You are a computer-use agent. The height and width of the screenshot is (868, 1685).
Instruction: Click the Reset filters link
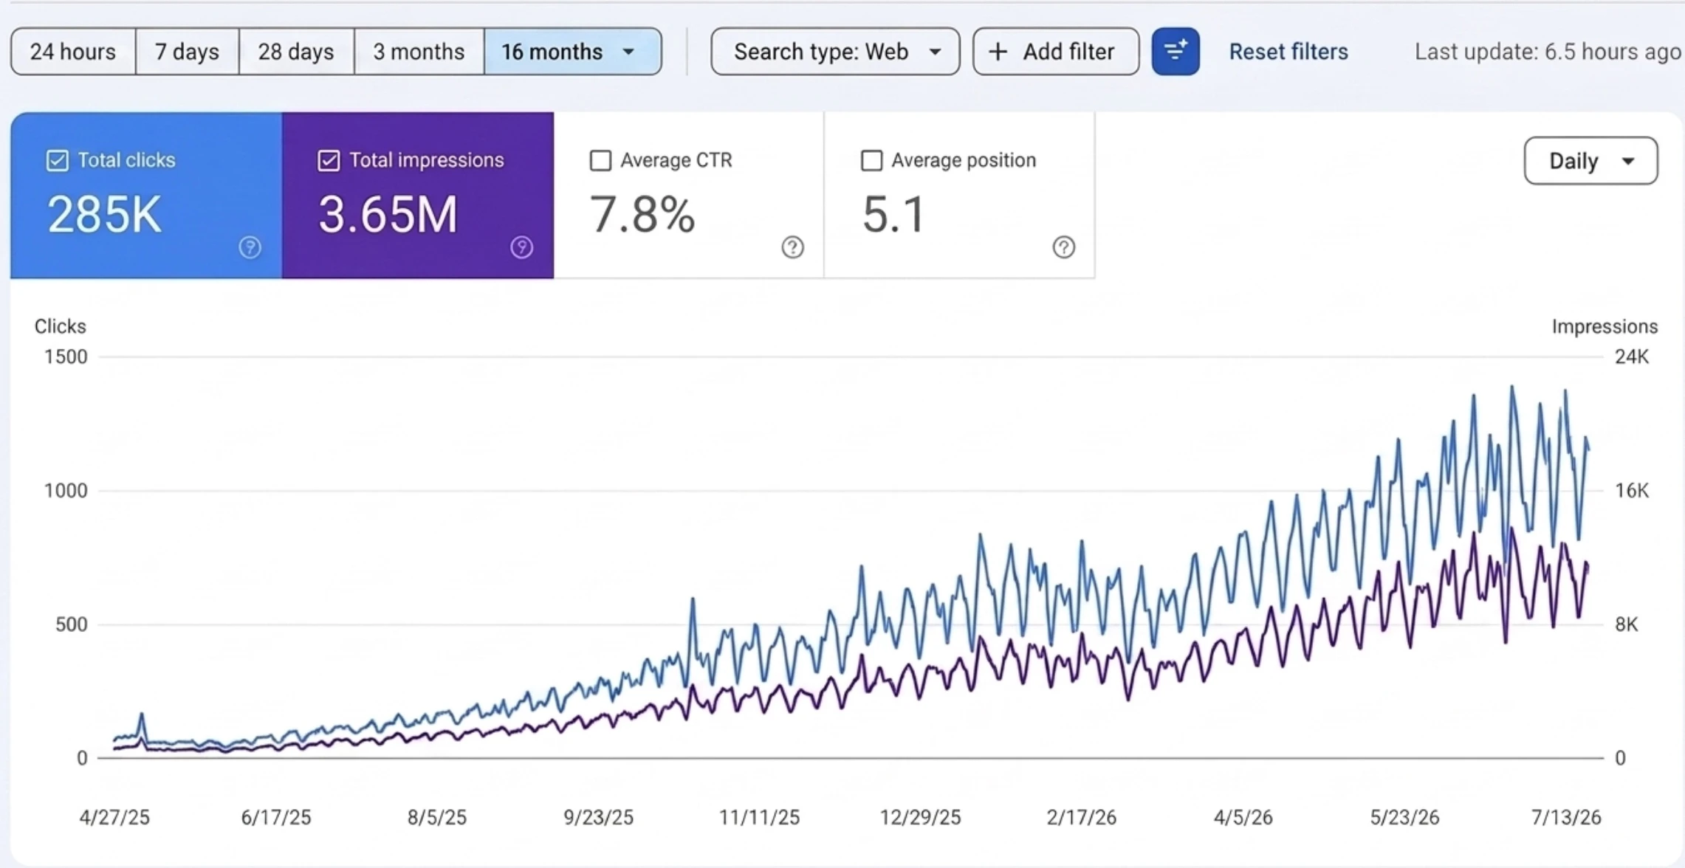1288,52
